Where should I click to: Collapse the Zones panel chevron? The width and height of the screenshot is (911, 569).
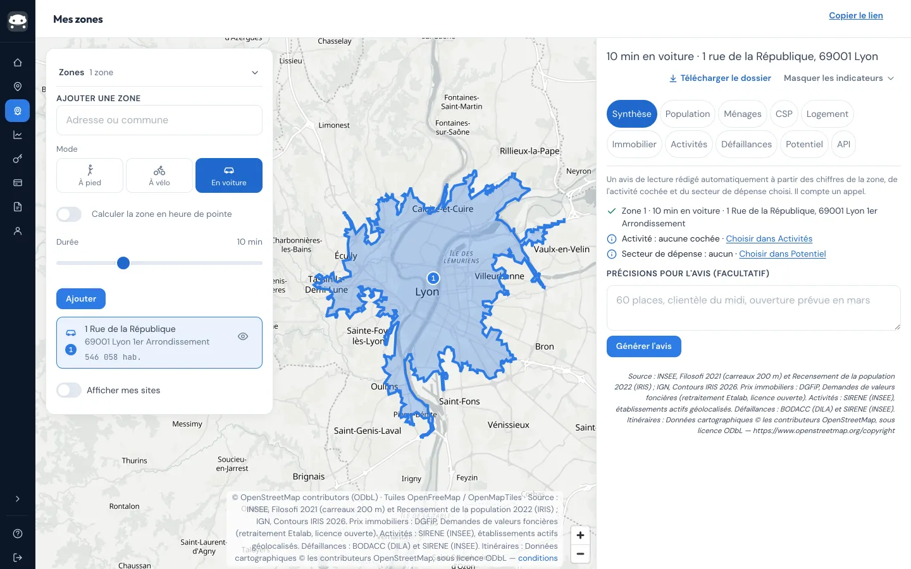[255, 73]
